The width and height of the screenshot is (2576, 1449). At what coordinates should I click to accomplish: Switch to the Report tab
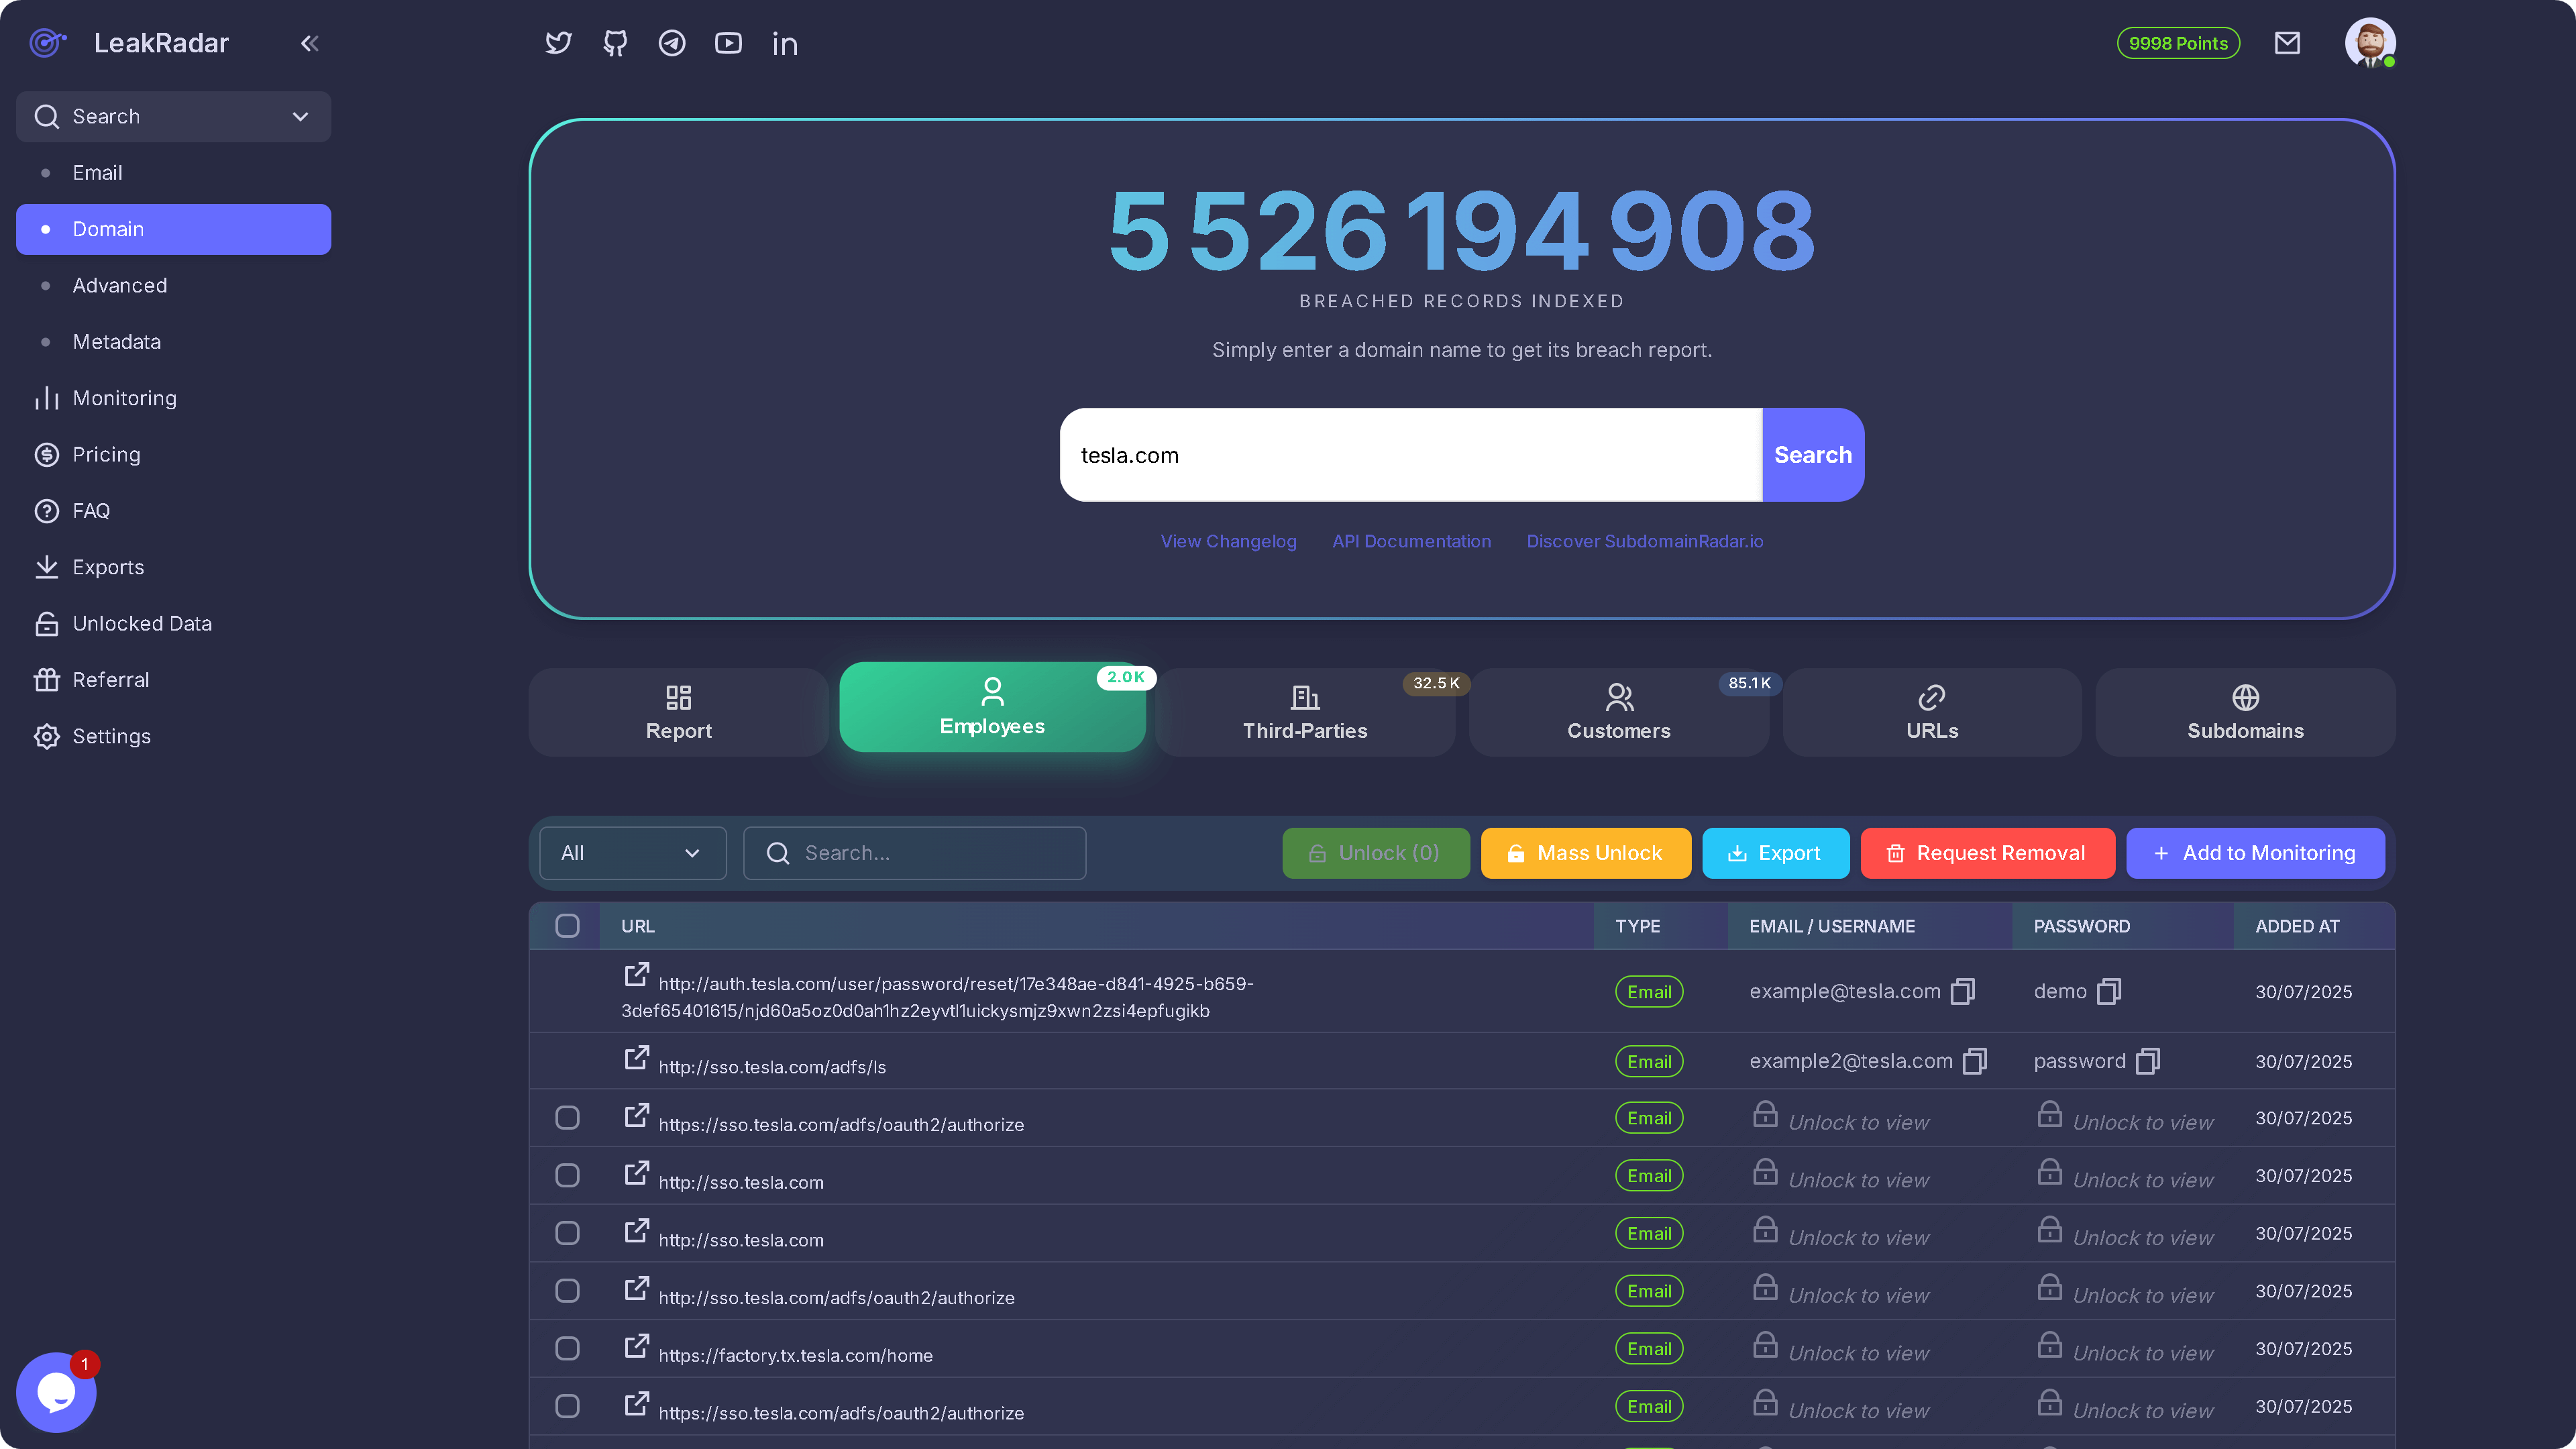tap(678, 712)
